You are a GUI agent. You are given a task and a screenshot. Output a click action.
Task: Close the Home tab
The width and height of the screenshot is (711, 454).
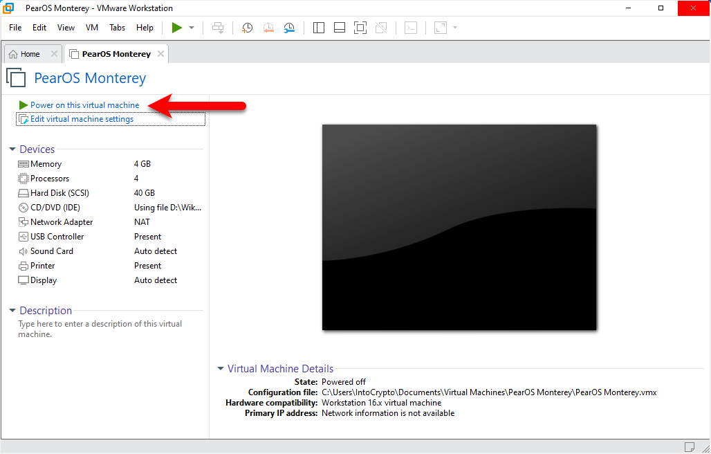[54, 53]
